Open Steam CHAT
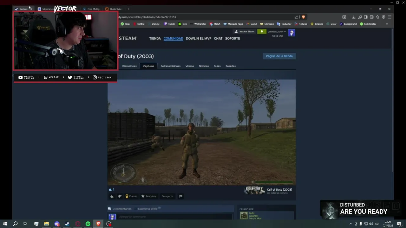The width and height of the screenshot is (406, 228). tap(218, 38)
